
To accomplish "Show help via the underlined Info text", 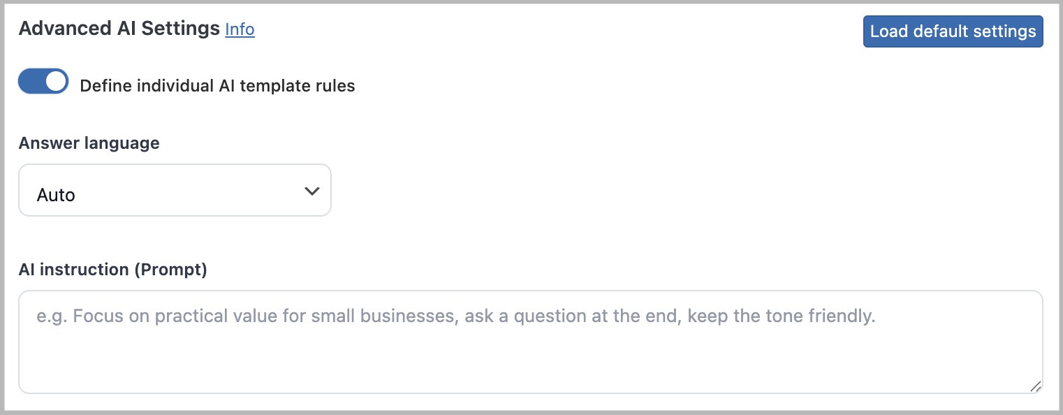I will coord(240,29).
